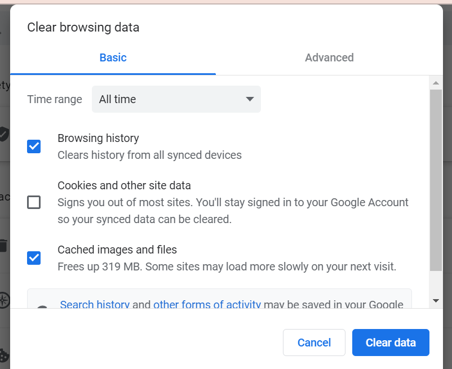Click the Clear data button

point(391,343)
